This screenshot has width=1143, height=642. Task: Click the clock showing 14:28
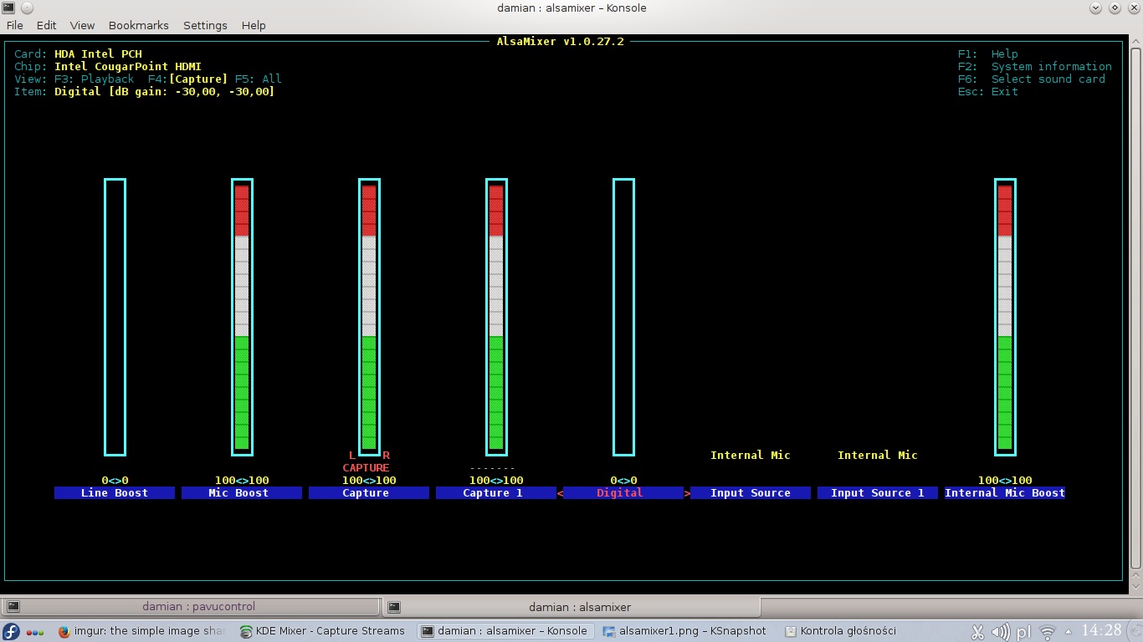[1102, 630]
